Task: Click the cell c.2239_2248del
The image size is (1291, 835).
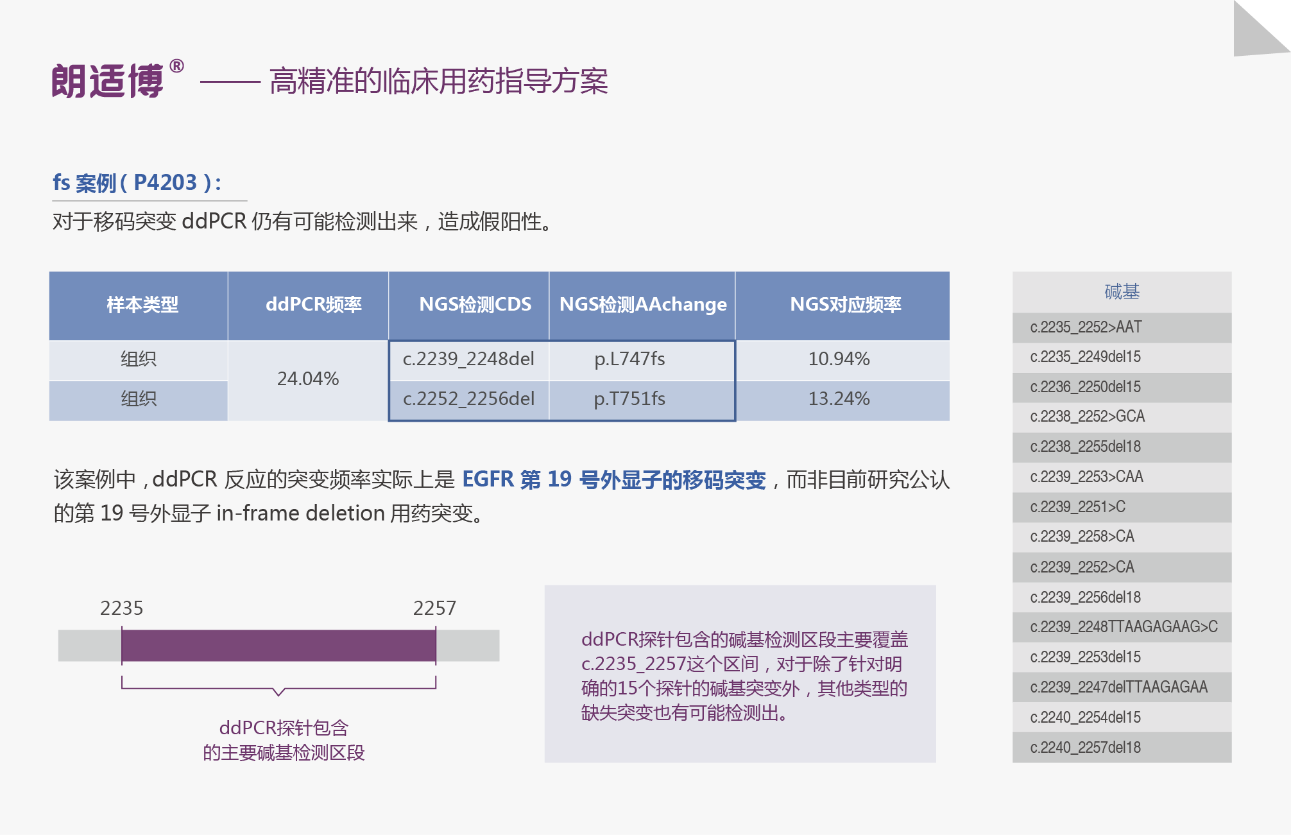Action: click(468, 359)
